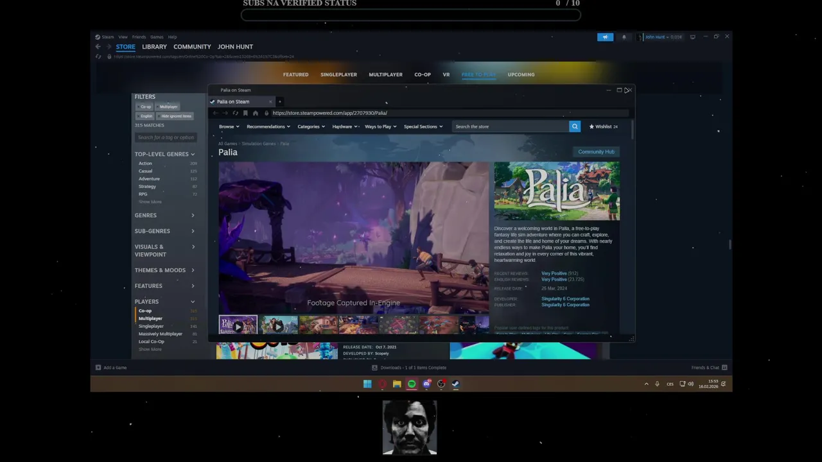
Task: Remove the Multiplayer filter tag
Action: [168, 107]
